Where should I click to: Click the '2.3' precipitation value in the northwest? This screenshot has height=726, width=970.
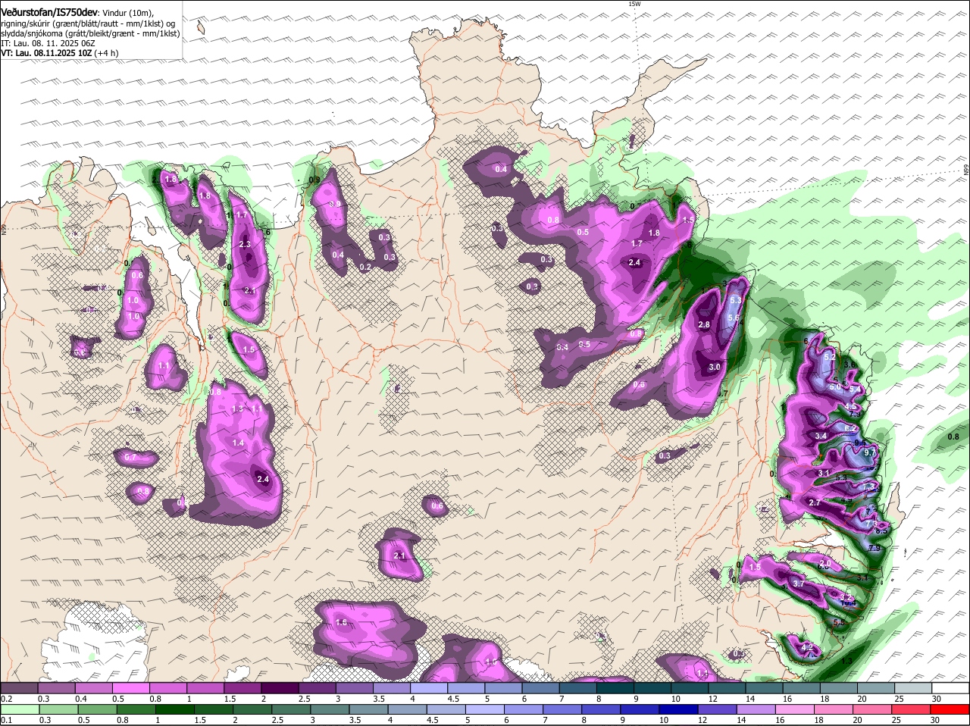245,244
